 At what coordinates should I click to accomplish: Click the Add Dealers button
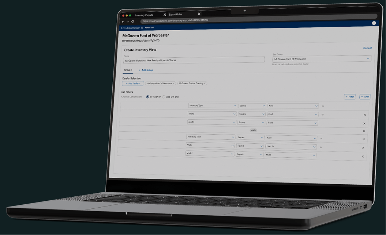(133, 84)
